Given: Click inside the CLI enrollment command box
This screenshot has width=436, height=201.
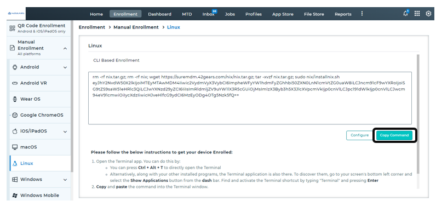Looking at the screenshot, I should pyautogui.click(x=250, y=98).
